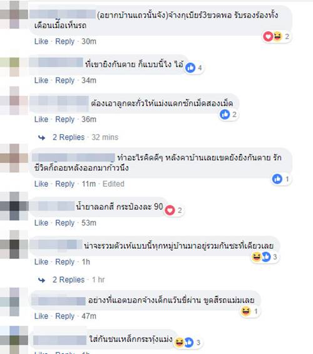Click reply arrow icon beside 32 mins
The height and width of the screenshot is (354, 313).
(x=42, y=137)
